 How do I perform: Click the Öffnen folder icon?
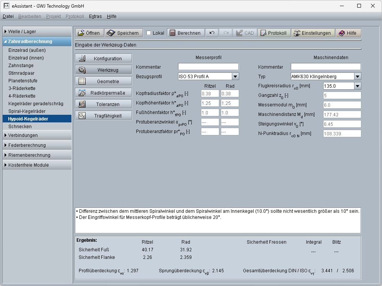pos(81,33)
